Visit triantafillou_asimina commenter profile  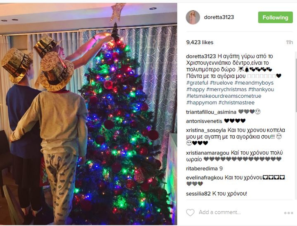click(211, 112)
